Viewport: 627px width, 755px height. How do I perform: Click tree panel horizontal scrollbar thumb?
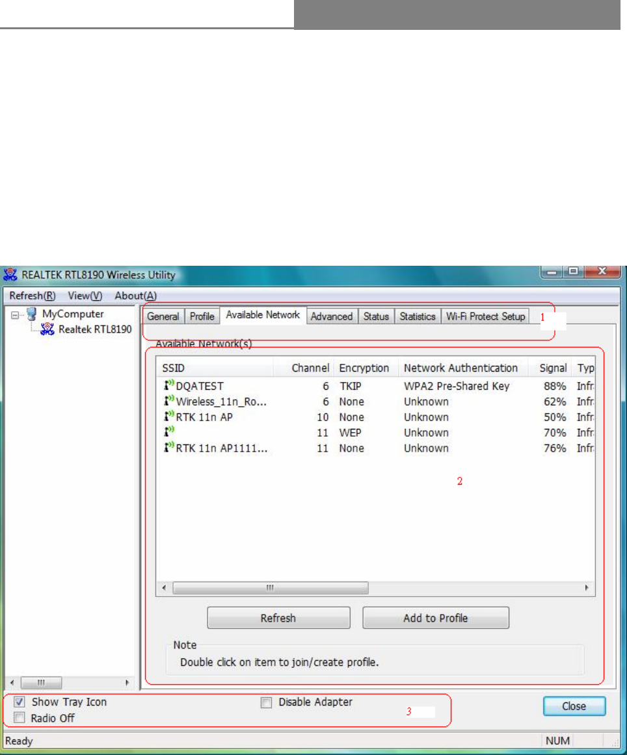point(42,682)
